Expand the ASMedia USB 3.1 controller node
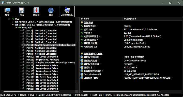 pos(13,22)
